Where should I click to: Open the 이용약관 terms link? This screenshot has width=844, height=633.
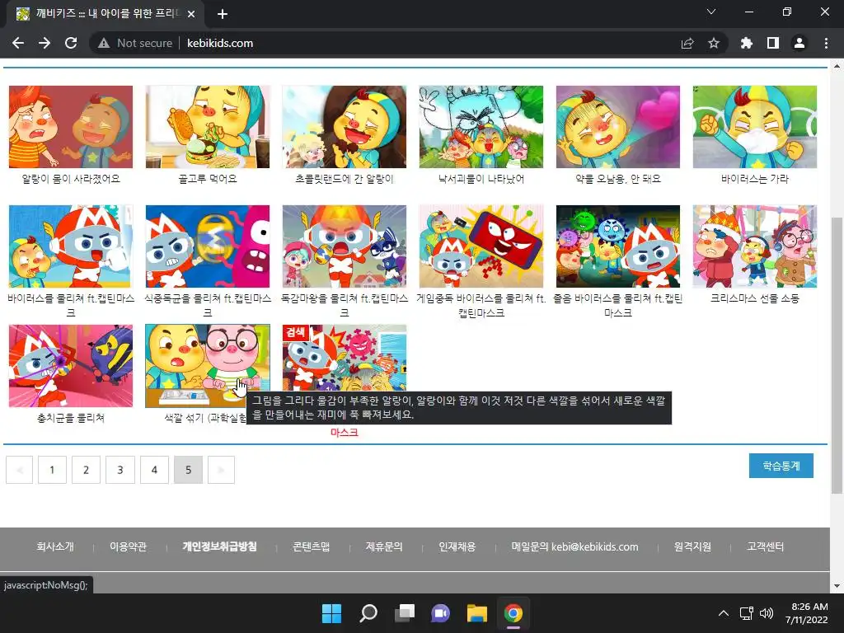pyautogui.click(x=128, y=547)
